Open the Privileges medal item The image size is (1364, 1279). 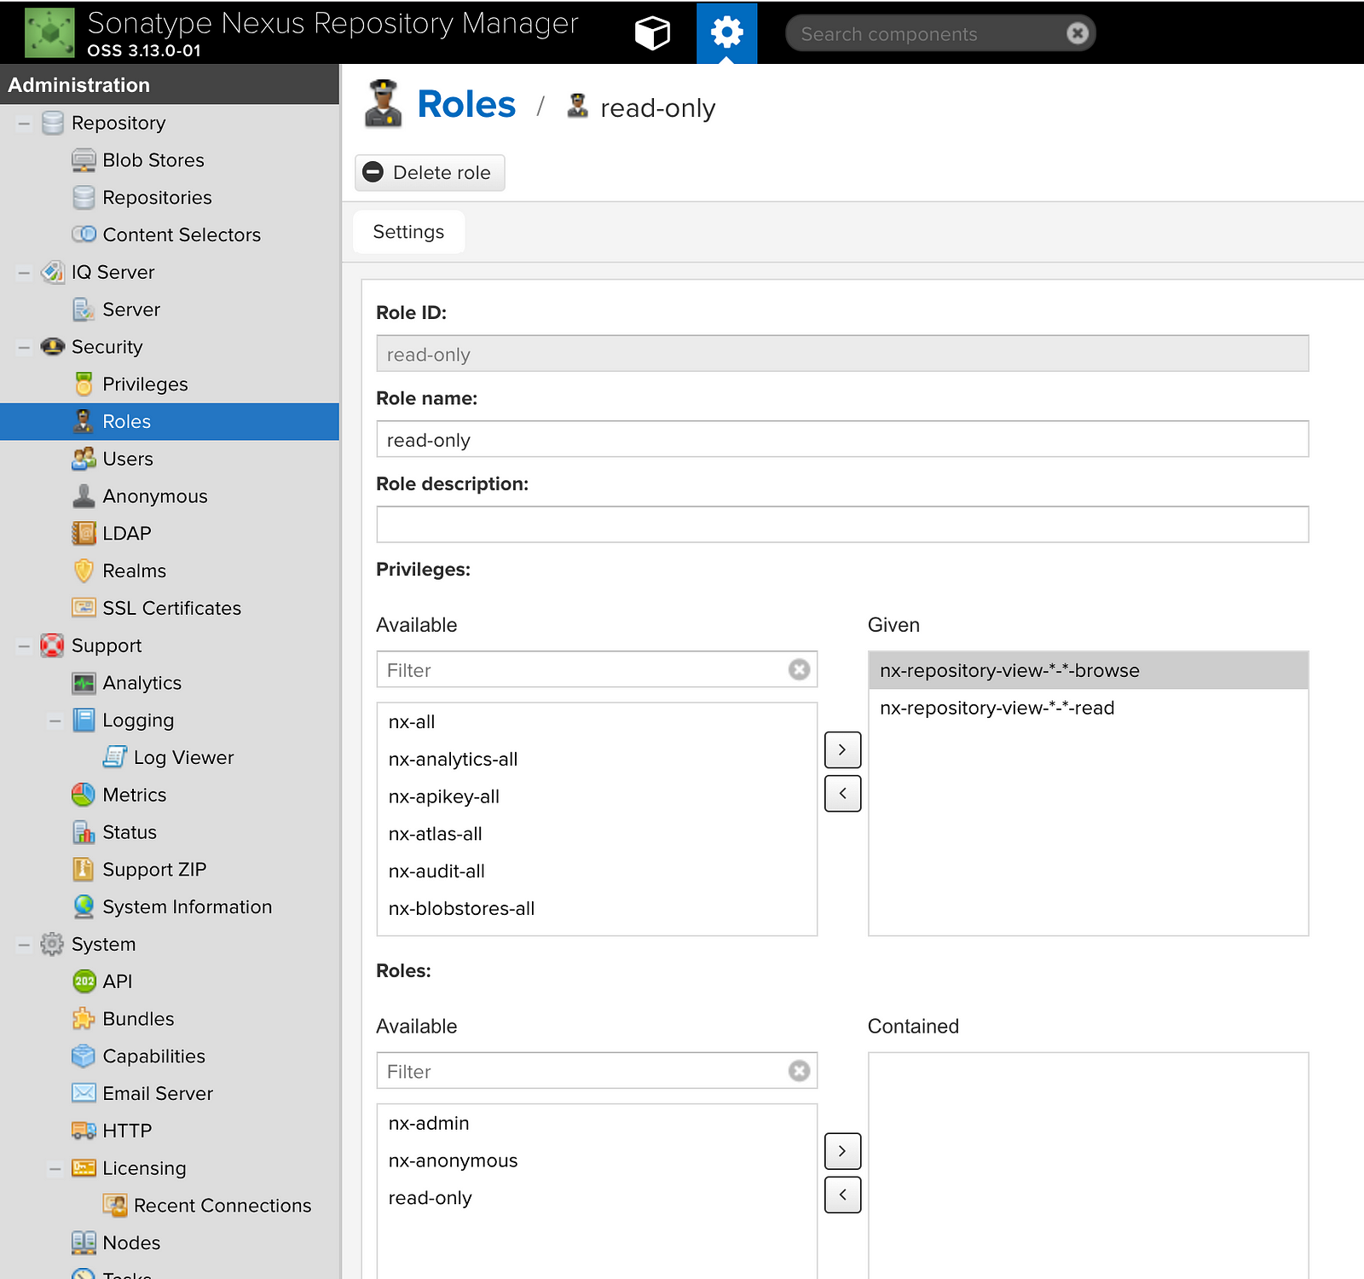pos(144,385)
